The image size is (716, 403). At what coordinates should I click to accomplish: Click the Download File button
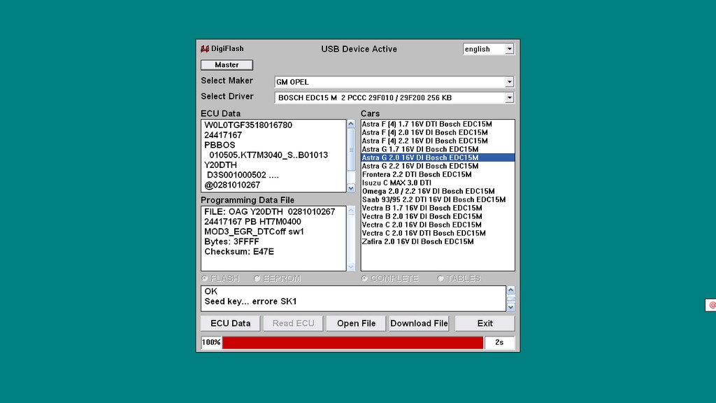(x=419, y=323)
